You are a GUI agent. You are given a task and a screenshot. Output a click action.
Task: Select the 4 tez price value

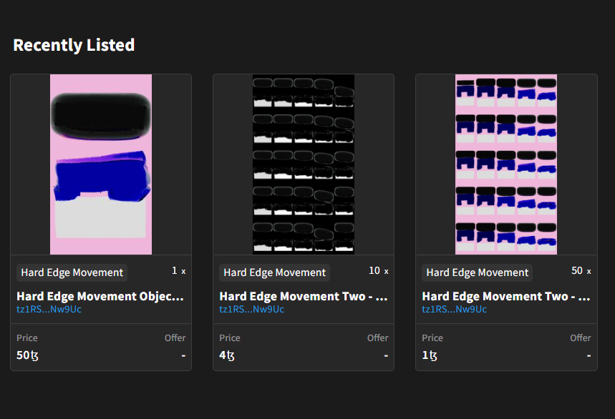click(x=227, y=355)
